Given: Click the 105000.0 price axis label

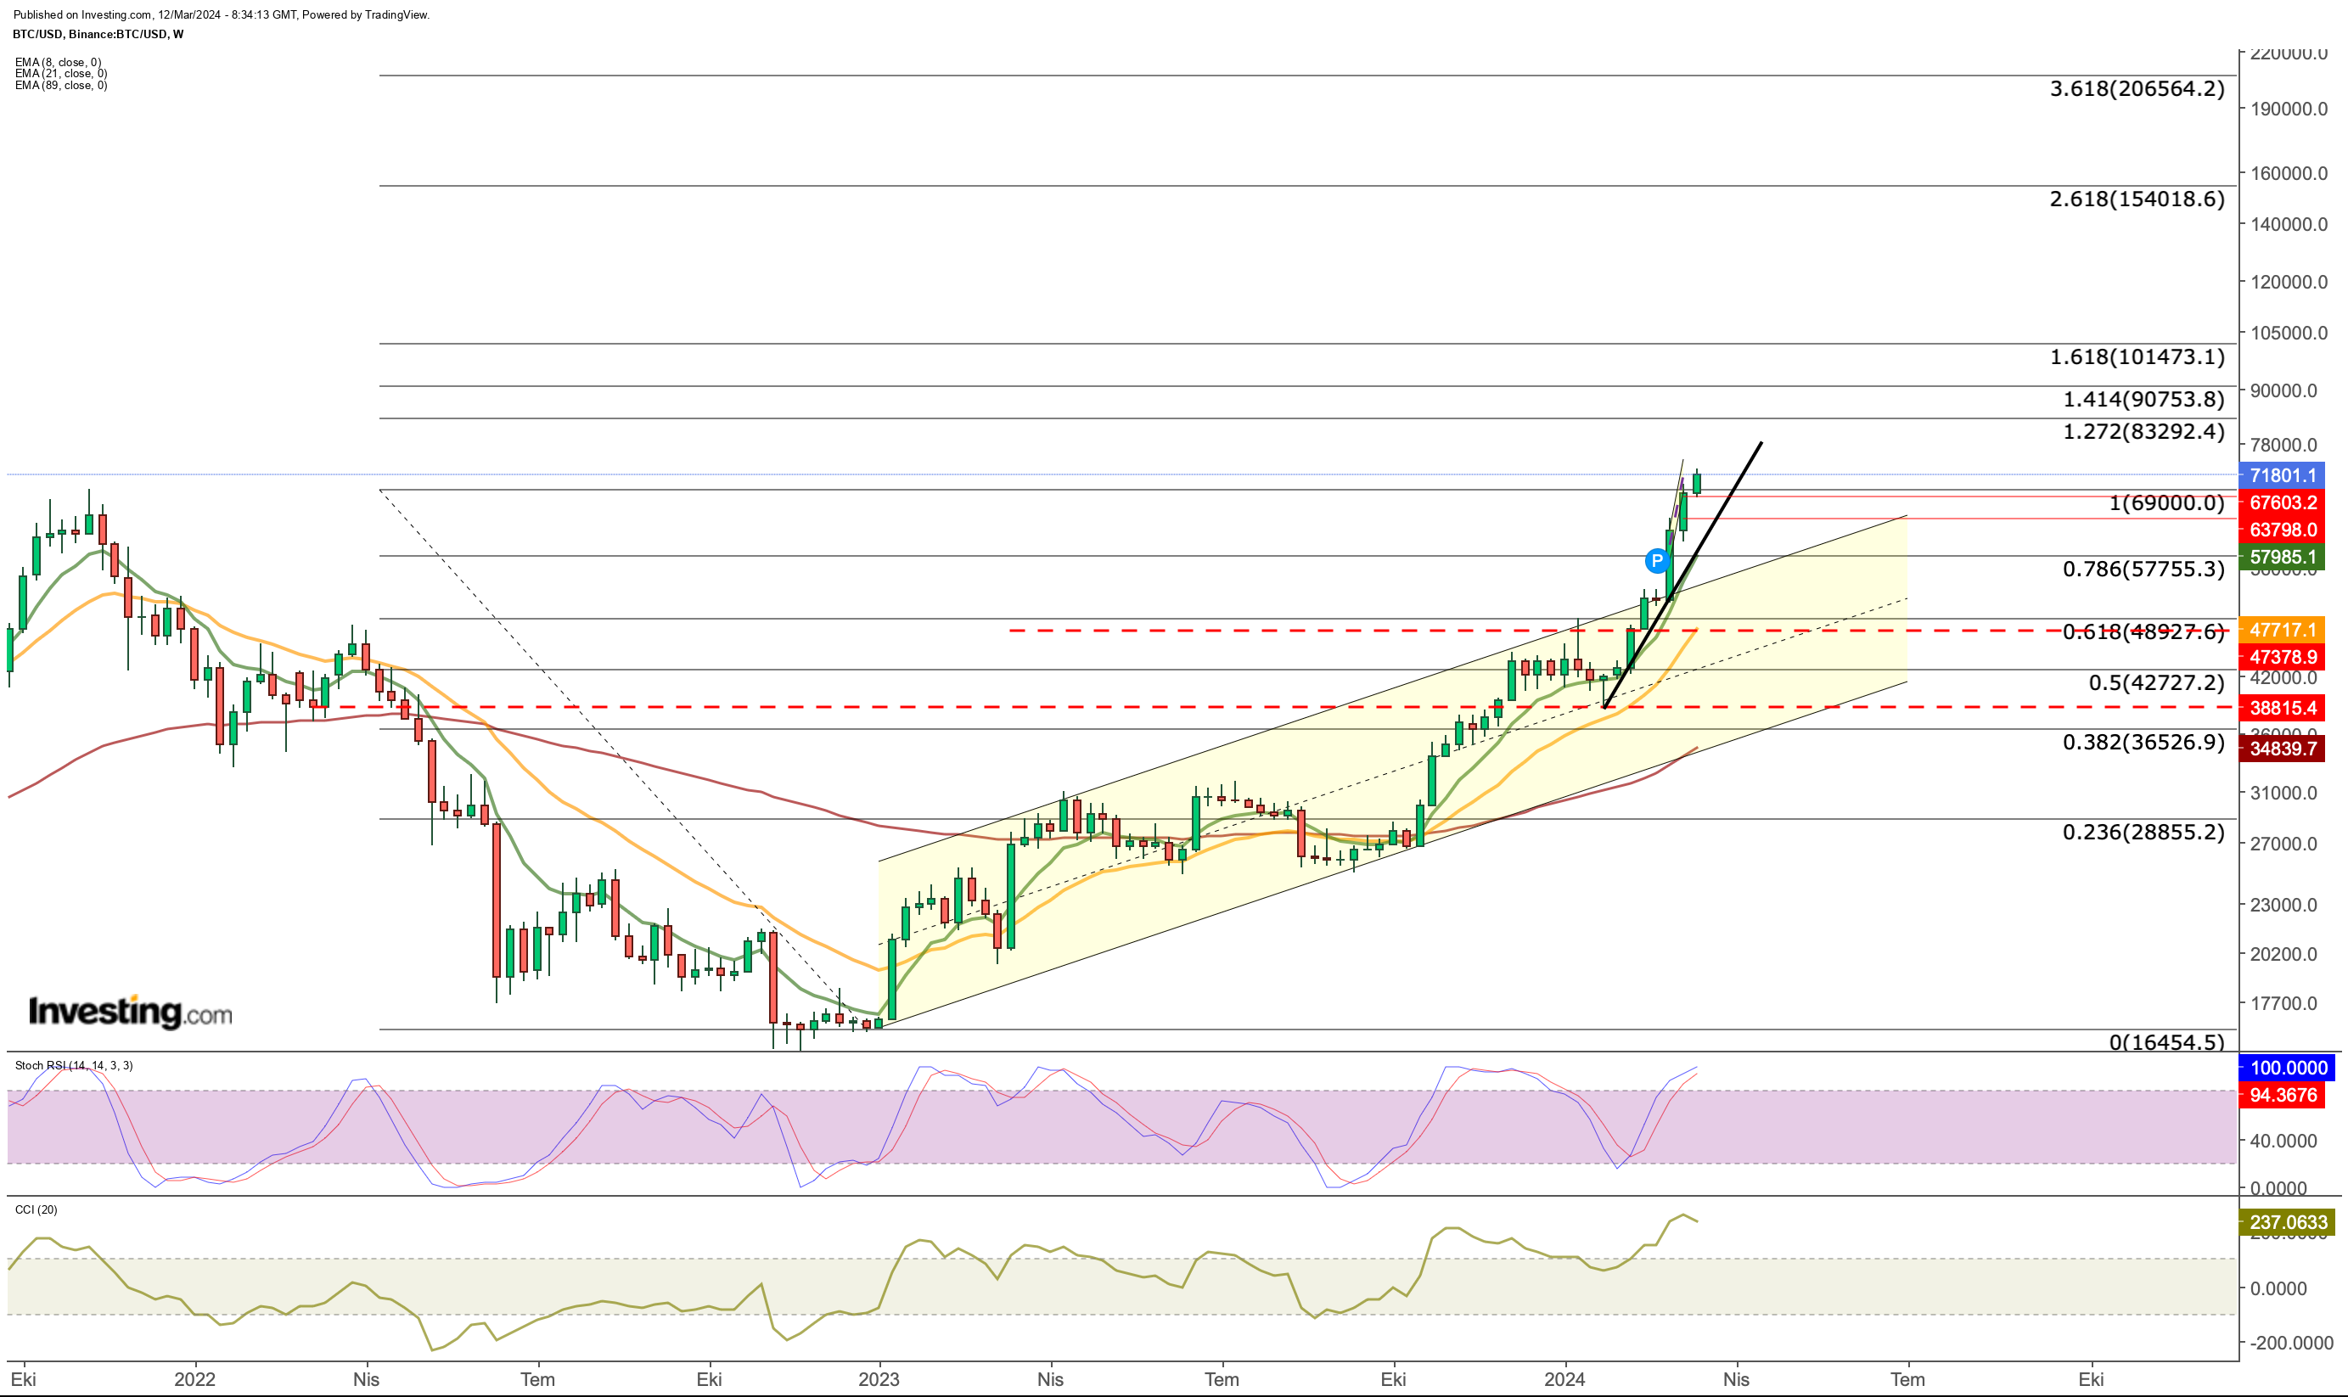Looking at the screenshot, I should coord(2288,333).
